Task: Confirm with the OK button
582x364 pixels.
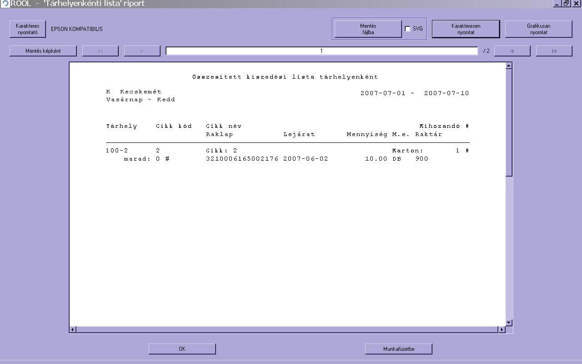Action: tap(182, 349)
